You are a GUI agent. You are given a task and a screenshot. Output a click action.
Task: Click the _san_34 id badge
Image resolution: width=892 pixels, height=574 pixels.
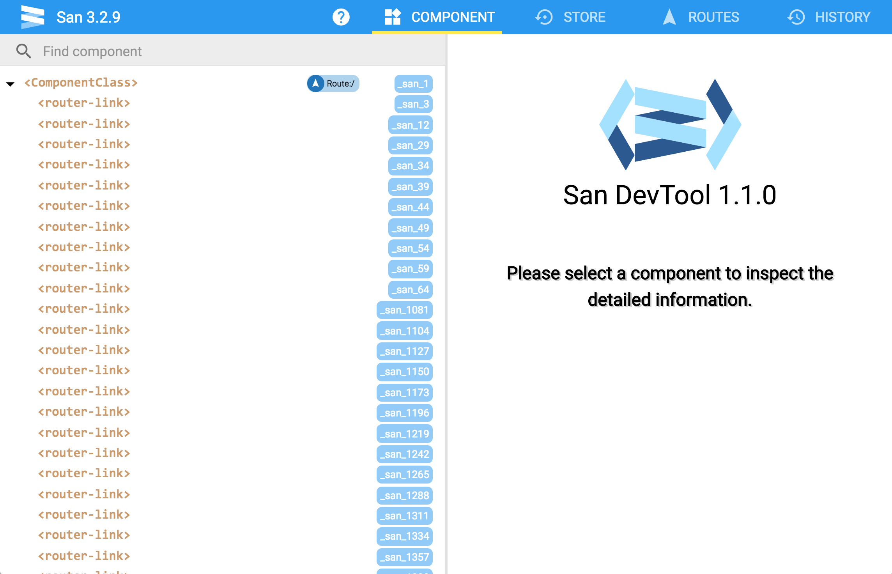point(411,166)
